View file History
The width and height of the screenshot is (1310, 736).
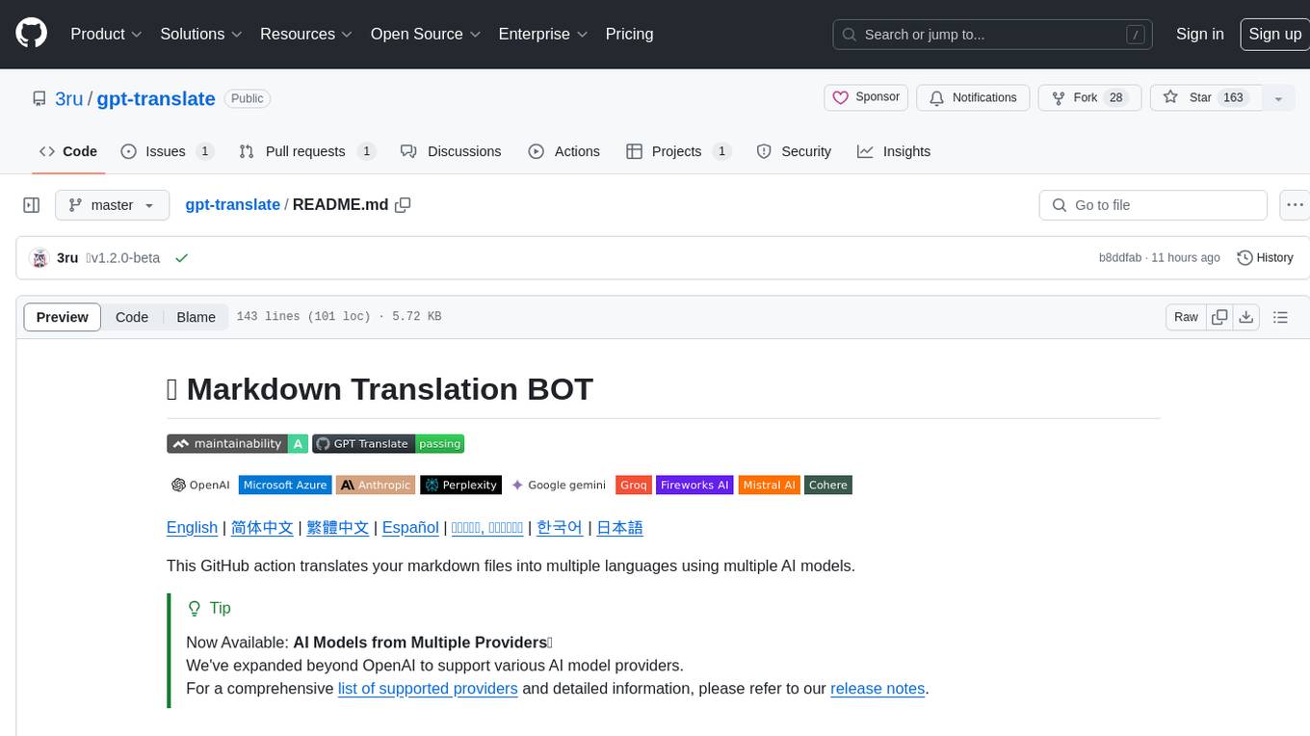[1265, 257]
